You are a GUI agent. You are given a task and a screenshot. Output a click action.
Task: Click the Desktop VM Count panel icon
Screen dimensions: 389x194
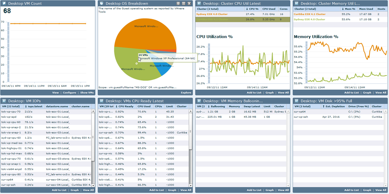click(4, 3)
